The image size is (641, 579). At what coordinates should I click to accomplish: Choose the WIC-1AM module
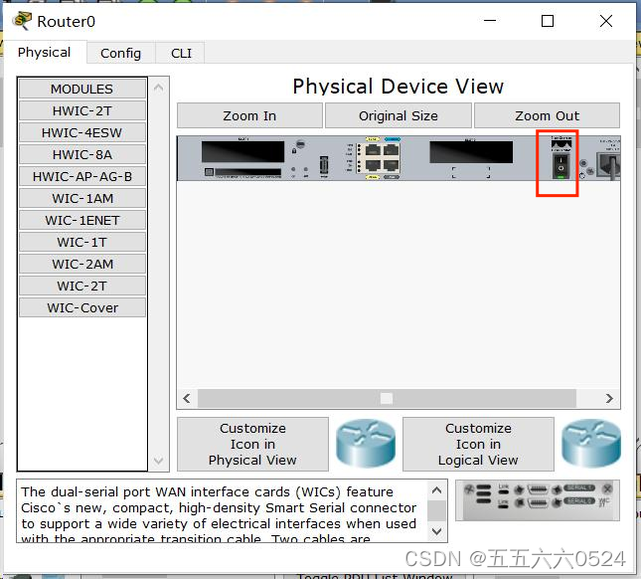[82, 198]
